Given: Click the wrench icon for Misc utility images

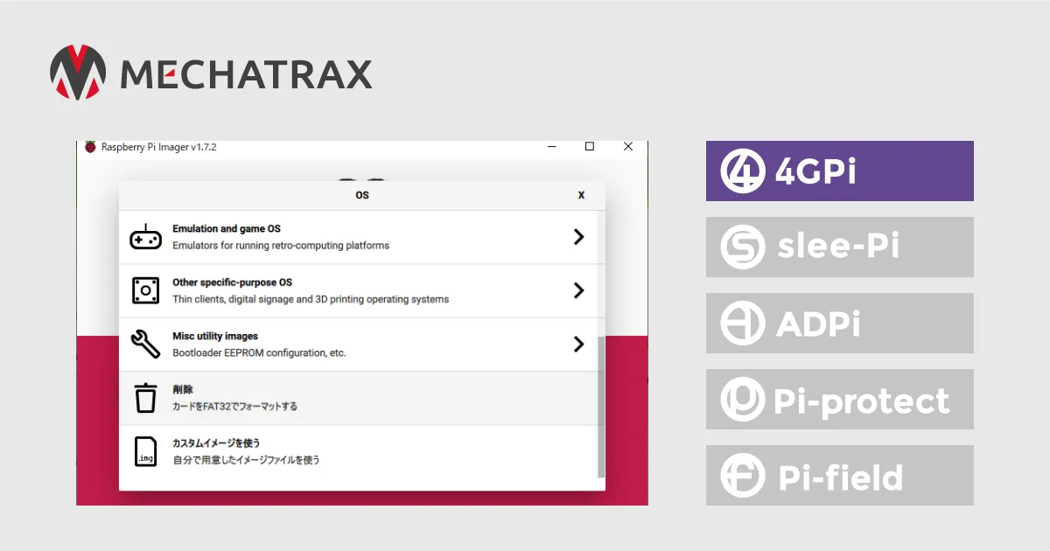Looking at the screenshot, I should (145, 344).
